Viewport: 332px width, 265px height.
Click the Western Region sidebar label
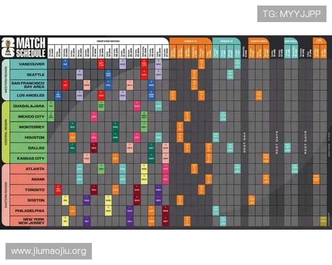coord(5,79)
